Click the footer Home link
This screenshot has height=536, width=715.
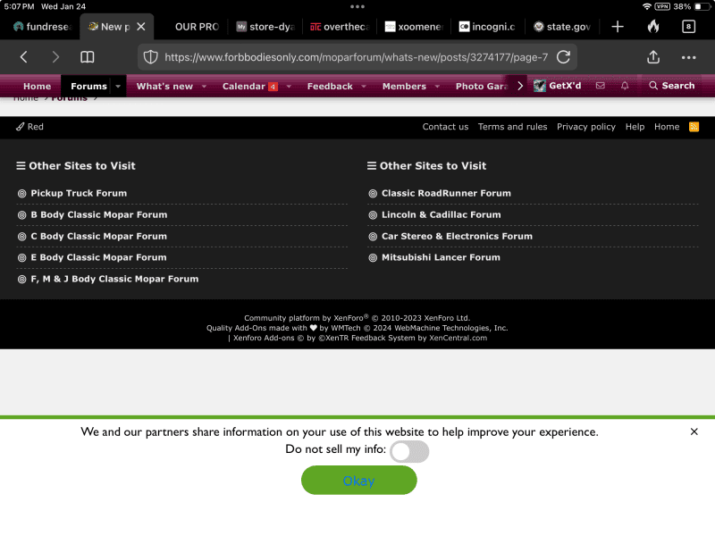[x=667, y=127]
